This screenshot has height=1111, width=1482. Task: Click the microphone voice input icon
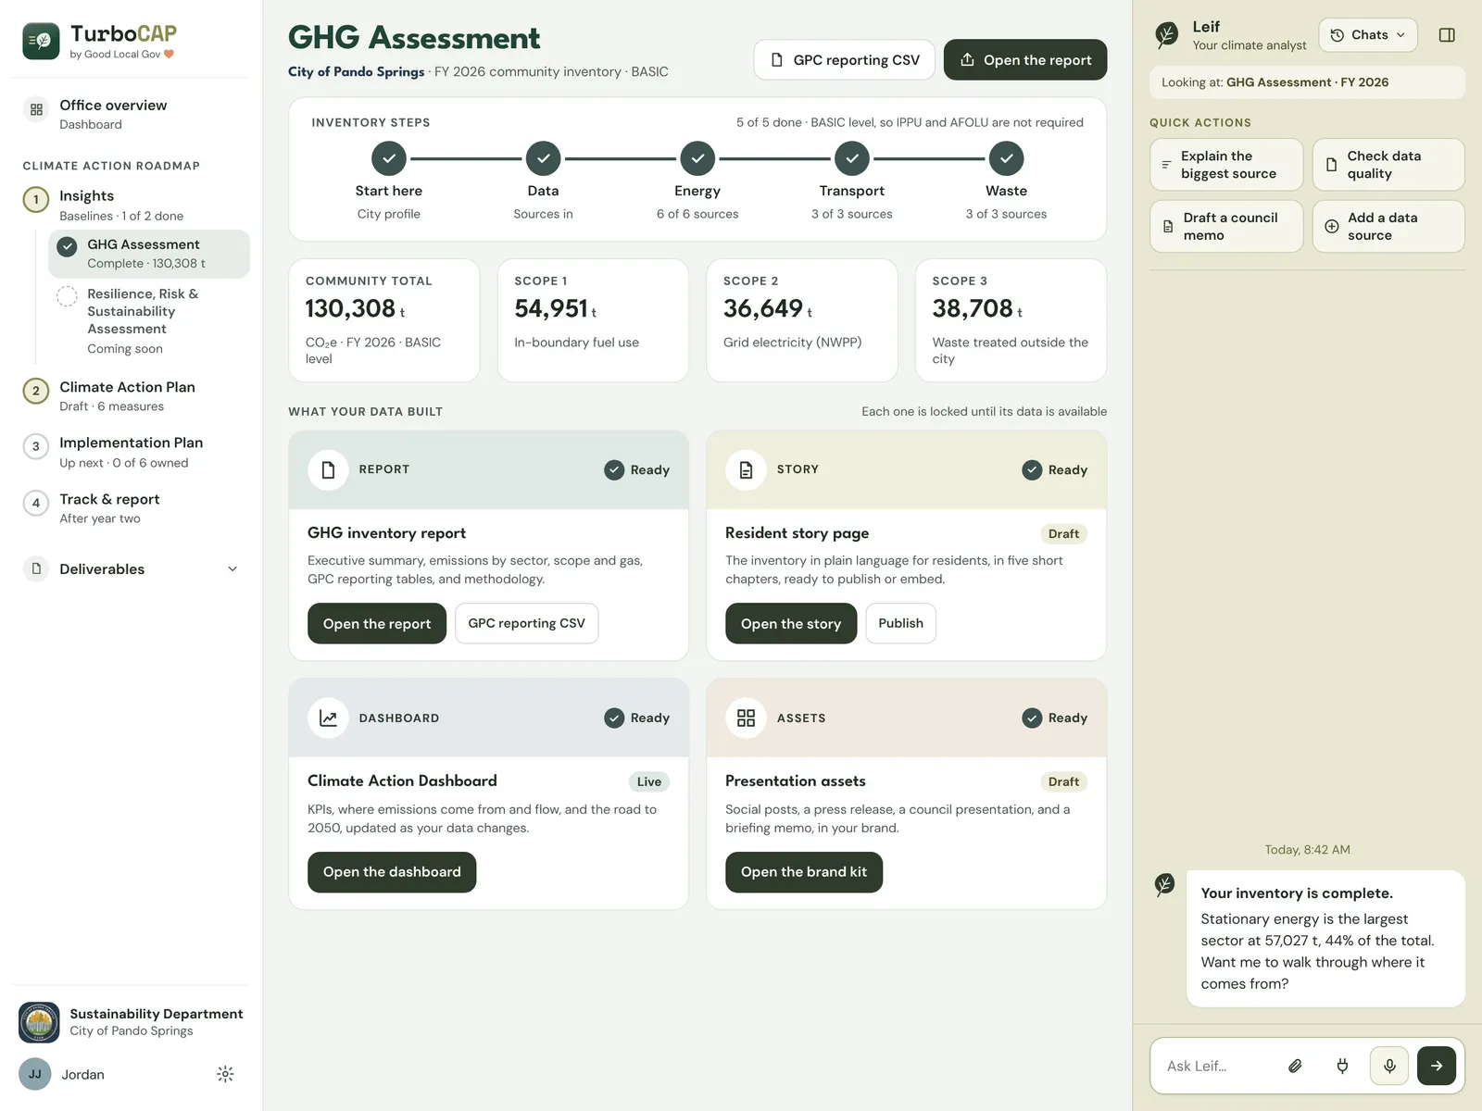(x=1389, y=1066)
